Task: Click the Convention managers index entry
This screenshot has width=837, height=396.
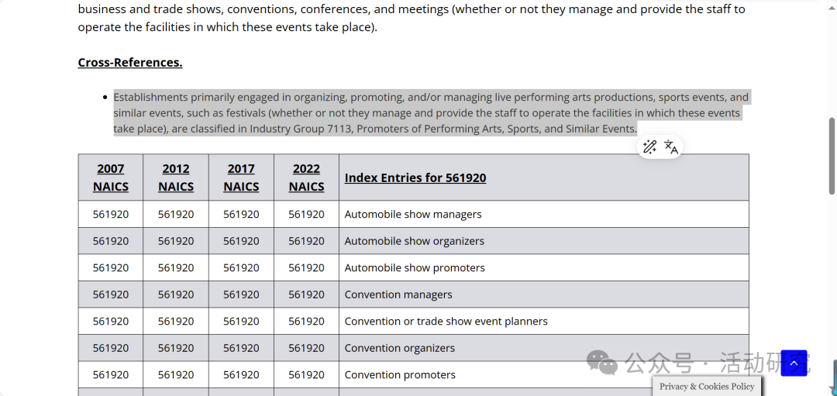Action: pos(398,294)
